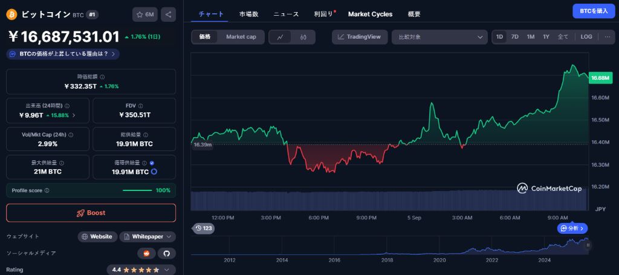
Task: Open the Market Cycles tab
Action: pos(371,14)
